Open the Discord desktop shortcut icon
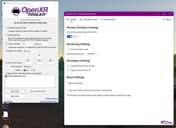This screenshot has width=176, height=128. (x=6, y=115)
